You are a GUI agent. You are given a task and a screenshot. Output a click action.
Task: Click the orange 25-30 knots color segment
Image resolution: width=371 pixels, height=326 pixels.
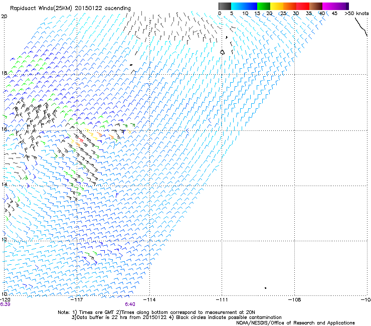(290, 6)
